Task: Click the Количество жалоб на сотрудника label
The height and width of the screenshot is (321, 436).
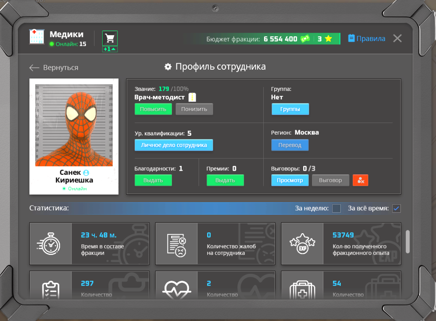Action: click(x=231, y=250)
